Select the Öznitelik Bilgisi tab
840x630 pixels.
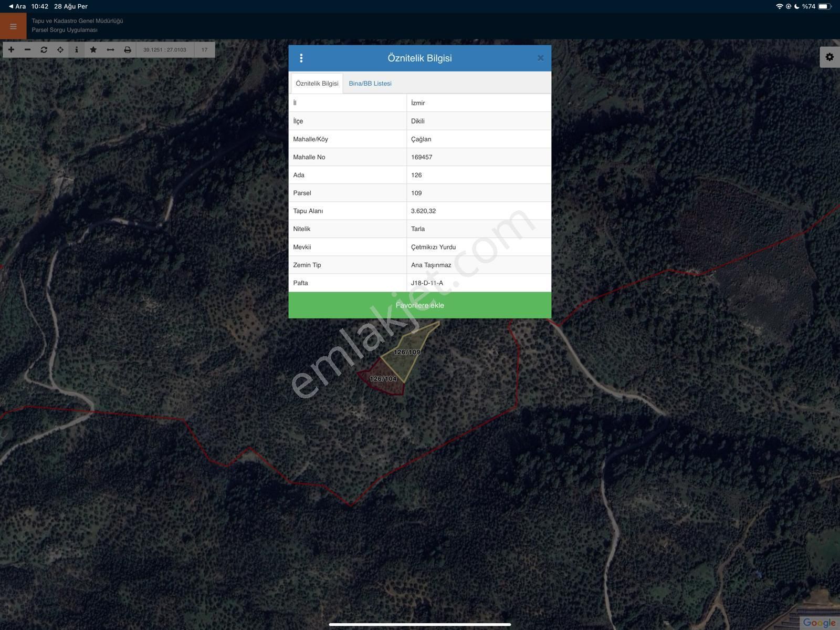(x=317, y=84)
